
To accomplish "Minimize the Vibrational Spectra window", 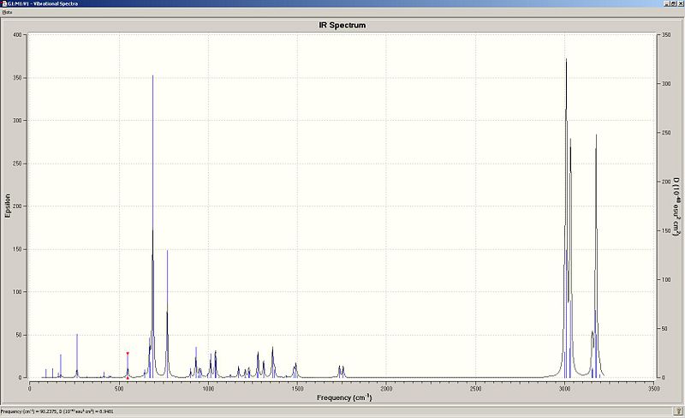I will (x=668, y=3).
